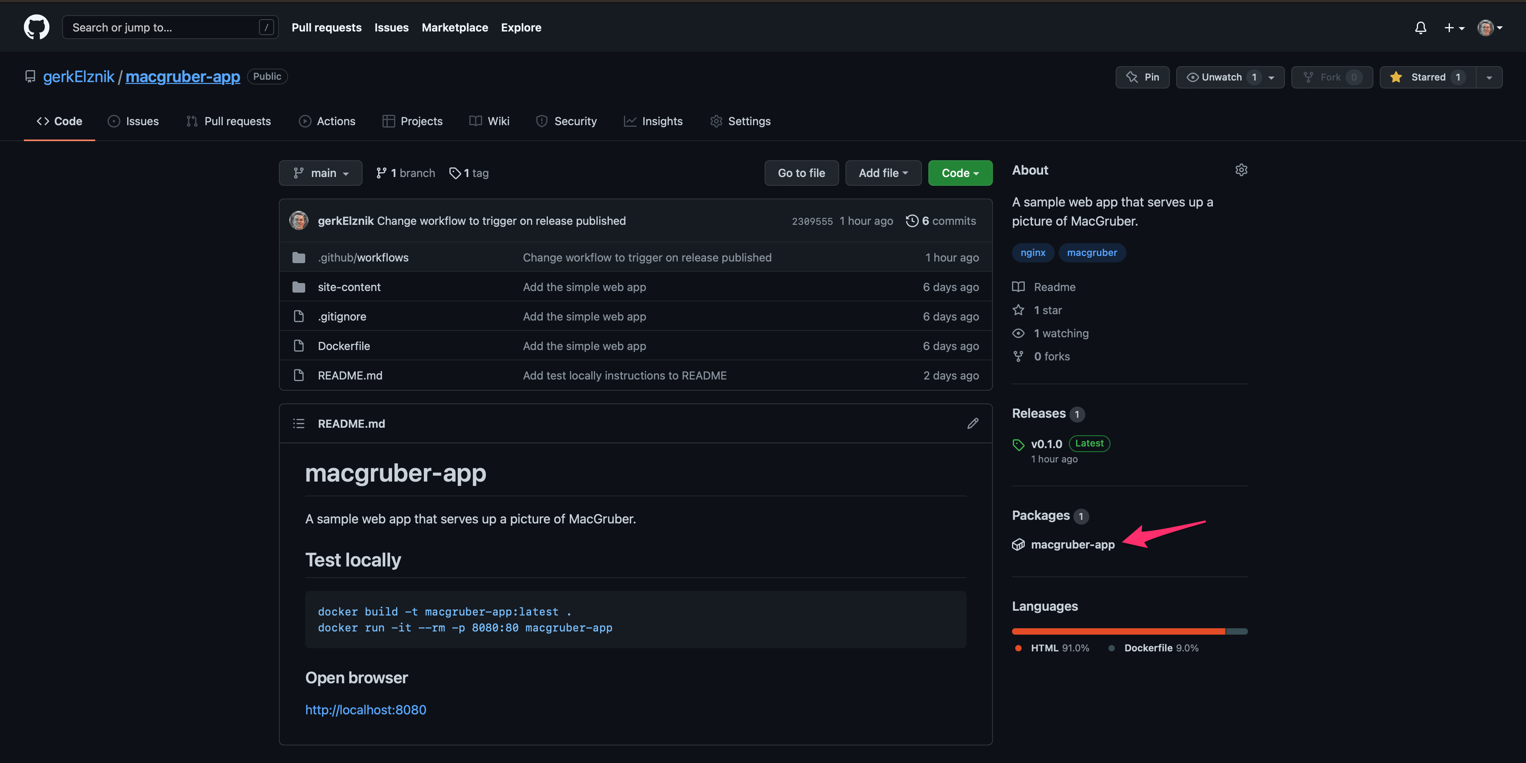The height and width of the screenshot is (763, 1526).
Task: Open the green Code dropdown
Action: (x=960, y=173)
